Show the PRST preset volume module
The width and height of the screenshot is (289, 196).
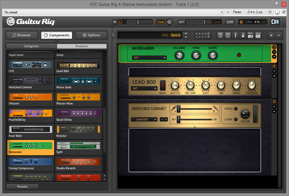250,35
